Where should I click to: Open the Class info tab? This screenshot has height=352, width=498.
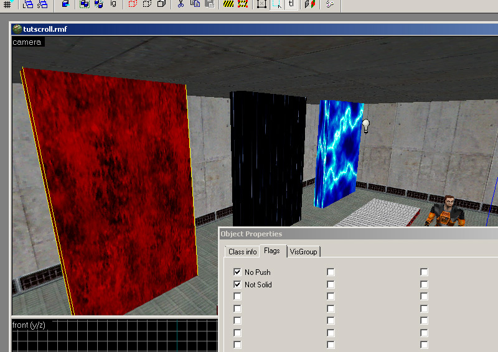pyautogui.click(x=242, y=252)
